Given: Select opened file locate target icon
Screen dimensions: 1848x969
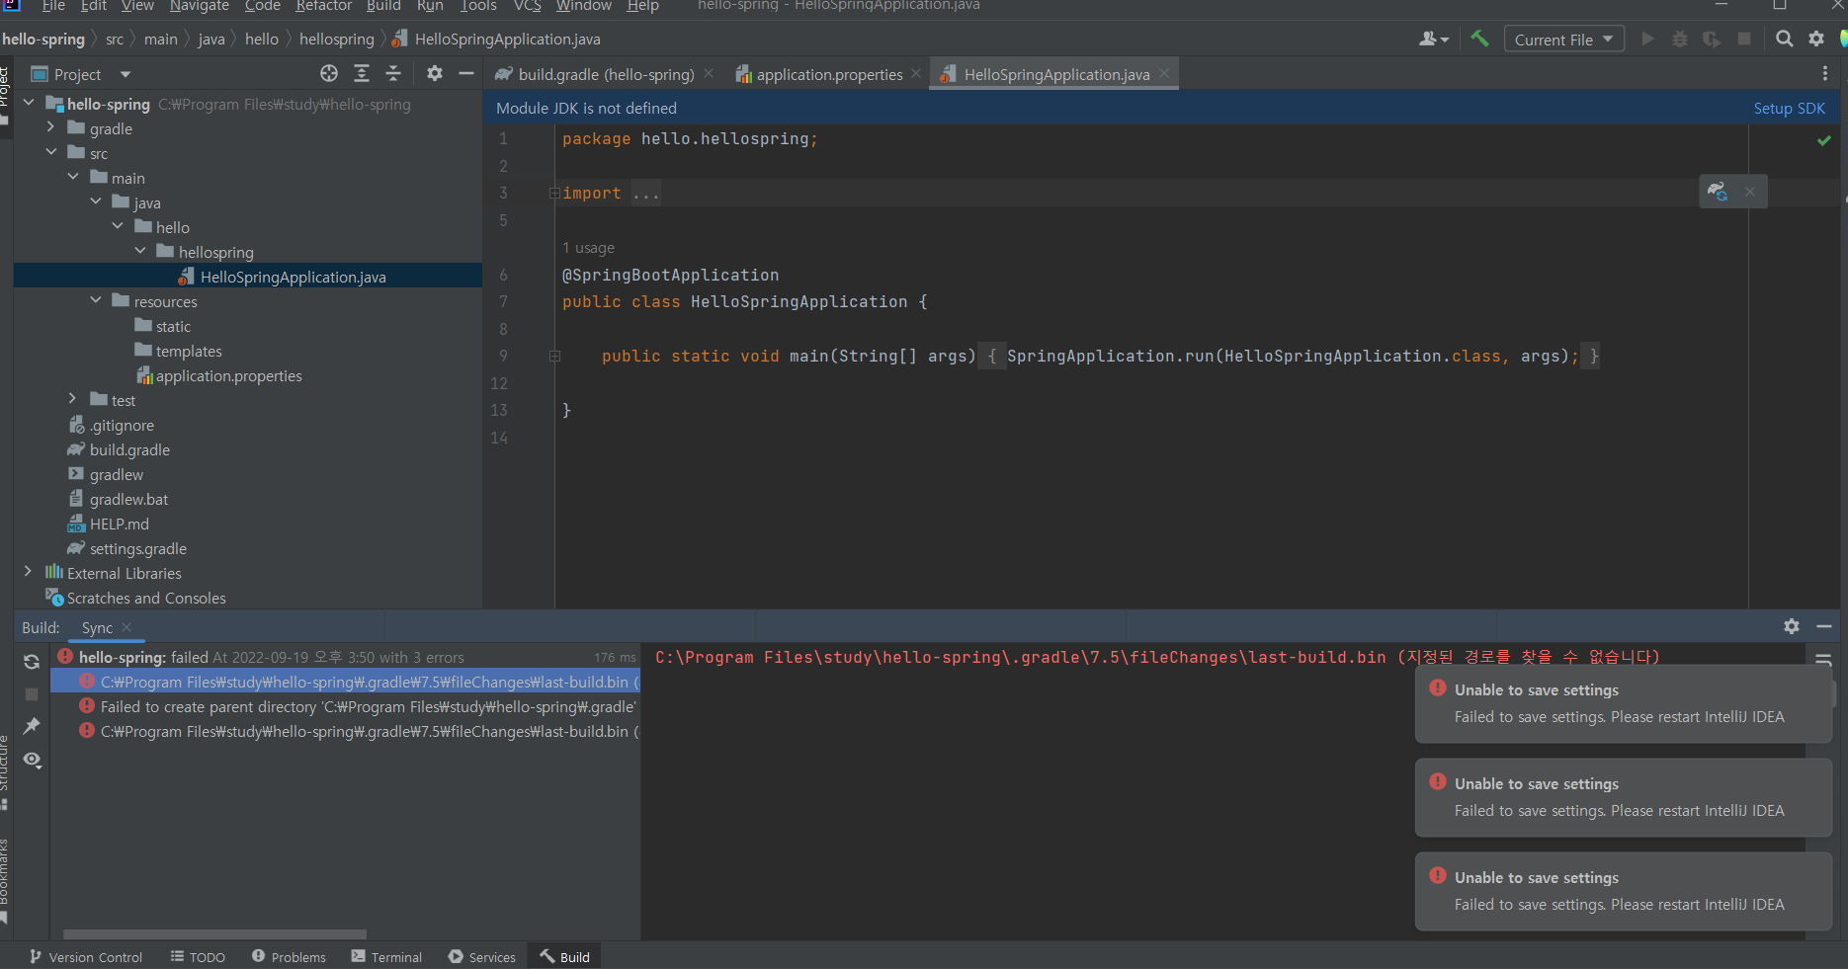Looking at the screenshot, I should click(x=329, y=73).
